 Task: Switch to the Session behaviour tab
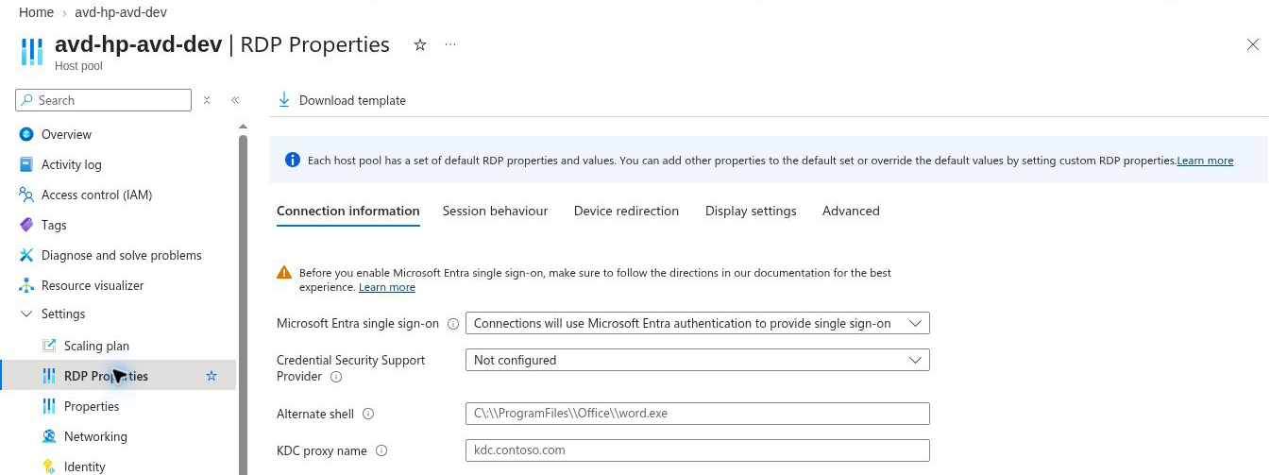[x=496, y=211]
